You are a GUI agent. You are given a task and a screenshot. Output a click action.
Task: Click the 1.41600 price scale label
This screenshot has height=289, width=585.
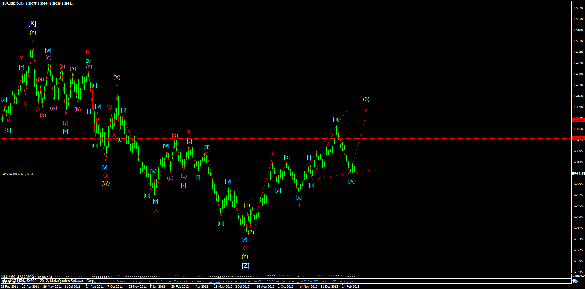(x=579, y=96)
